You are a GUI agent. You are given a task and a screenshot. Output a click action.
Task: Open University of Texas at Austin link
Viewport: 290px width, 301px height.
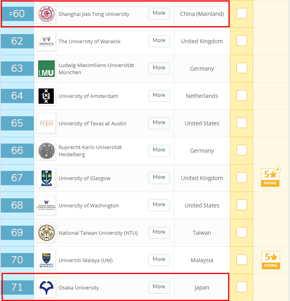coord(92,123)
